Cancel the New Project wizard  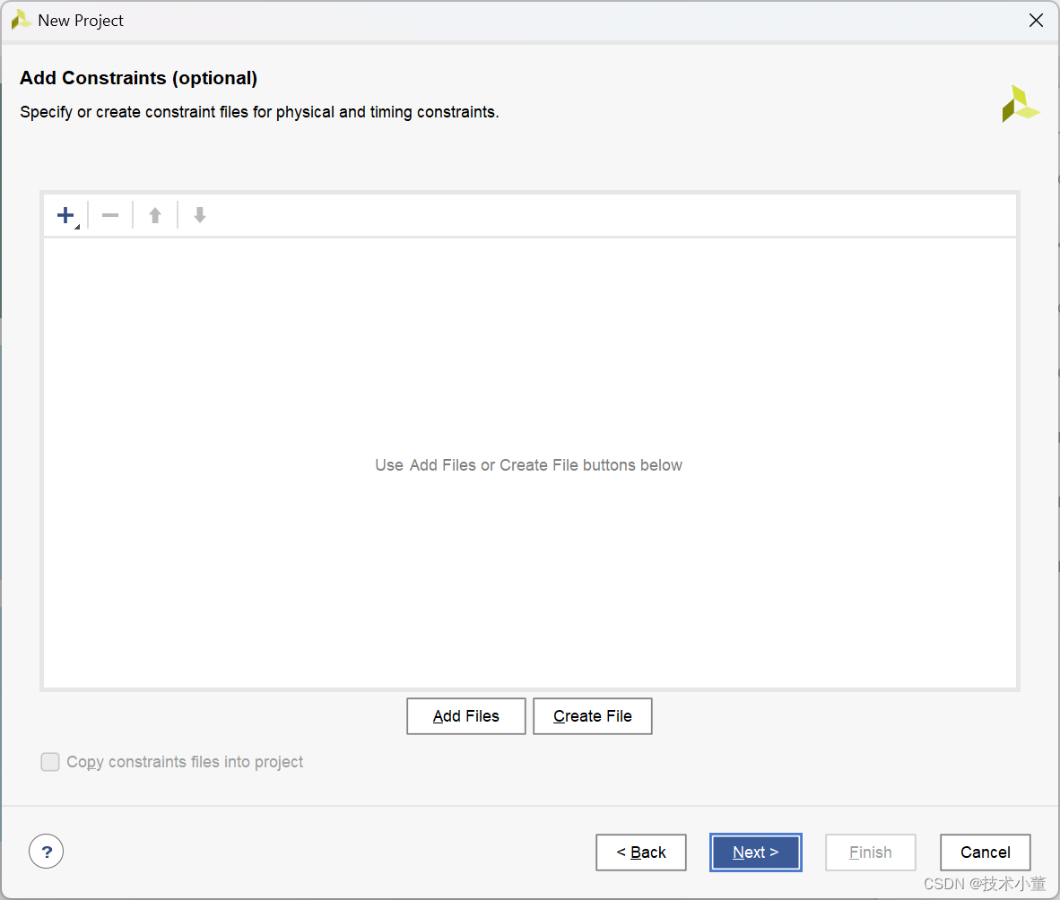(985, 852)
